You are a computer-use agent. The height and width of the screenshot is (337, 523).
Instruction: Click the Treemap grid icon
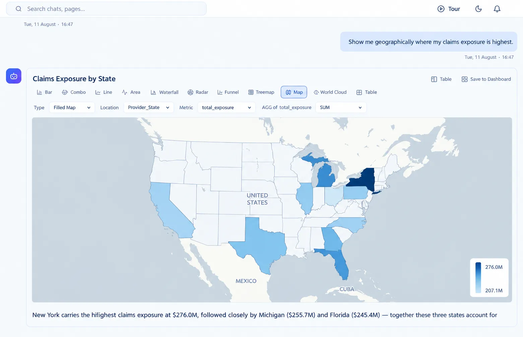click(x=251, y=92)
